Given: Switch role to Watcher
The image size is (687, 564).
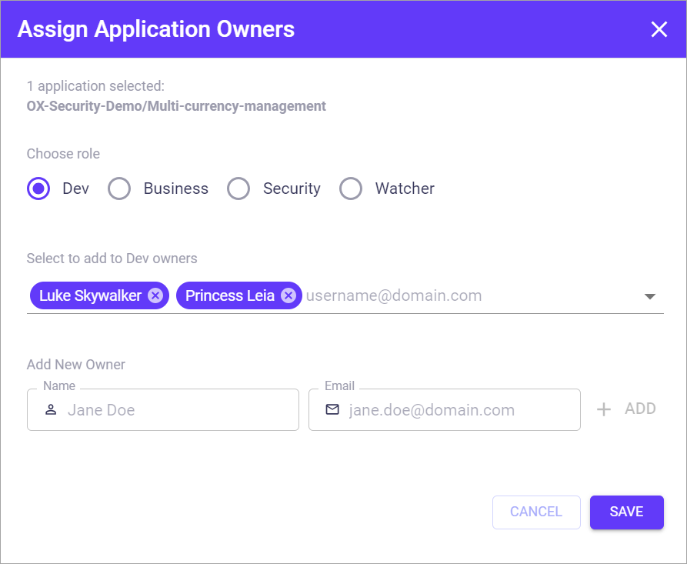Looking at the screenshot, I should pyautogui.click(x=351, y=189).
